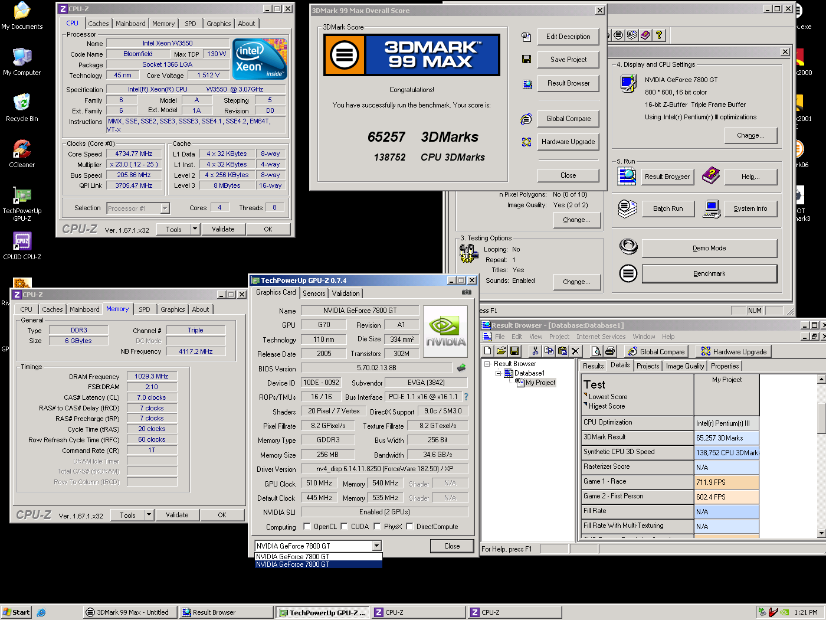Open the Project menu in Result Browser

pyautogui.click(x=559, y=337)
